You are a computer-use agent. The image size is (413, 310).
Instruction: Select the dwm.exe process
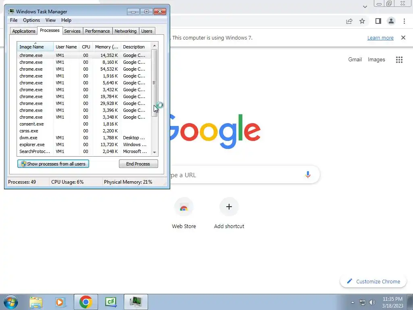(84, 138)
